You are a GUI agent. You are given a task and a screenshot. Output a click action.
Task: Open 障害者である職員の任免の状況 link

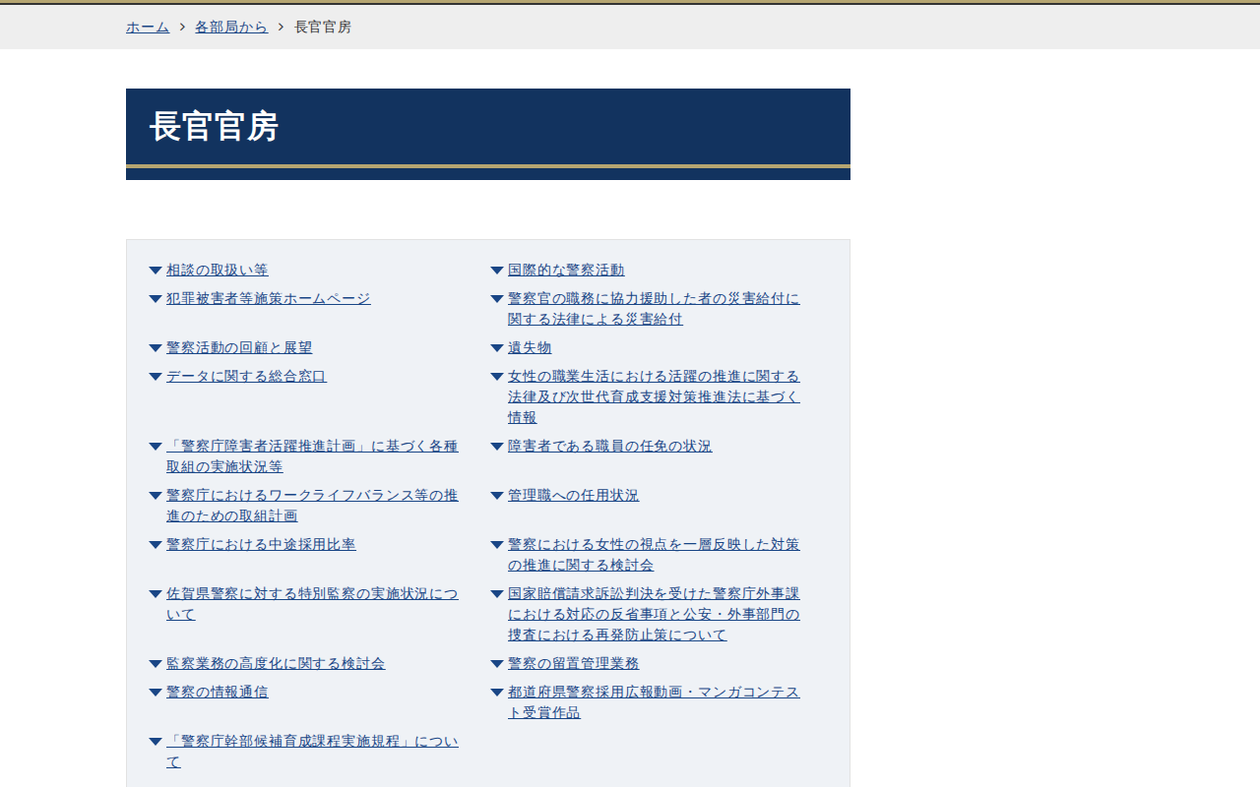pyautogui.click(x=610, y=446)
